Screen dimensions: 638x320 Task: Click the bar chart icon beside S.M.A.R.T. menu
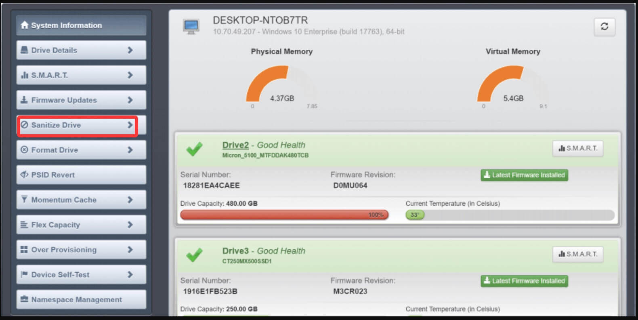click(x=25, y=75)
